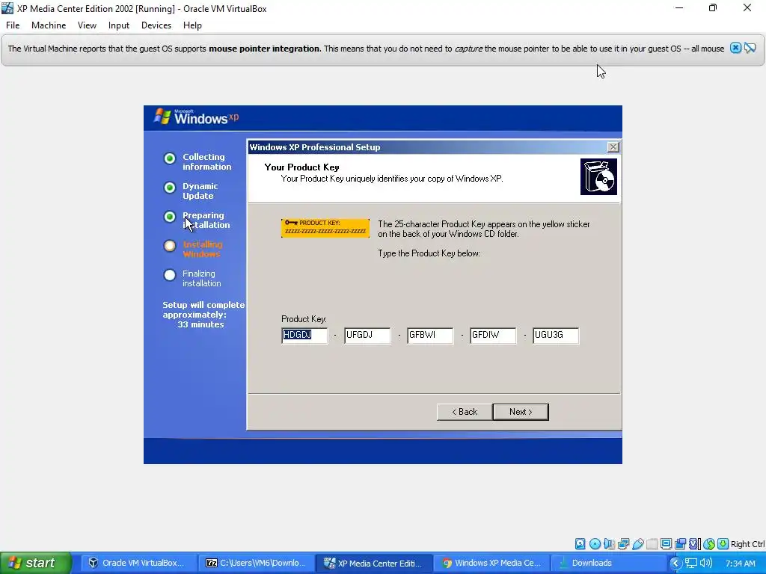This screenshot has height=574, width=766.
Task: Click the audio speaker icon in VirtualBox status bar
Action: click(609, 544)
